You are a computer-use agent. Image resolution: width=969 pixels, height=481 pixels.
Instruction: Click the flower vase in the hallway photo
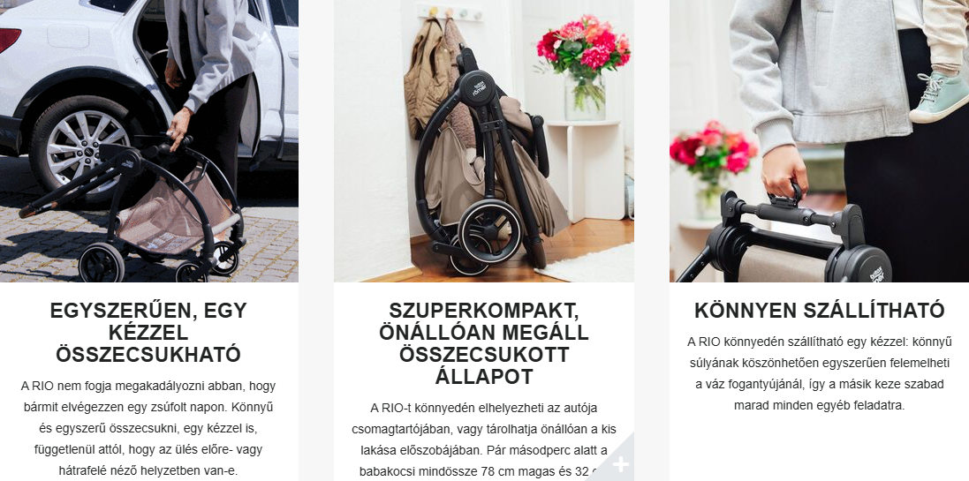coord(585,95)
